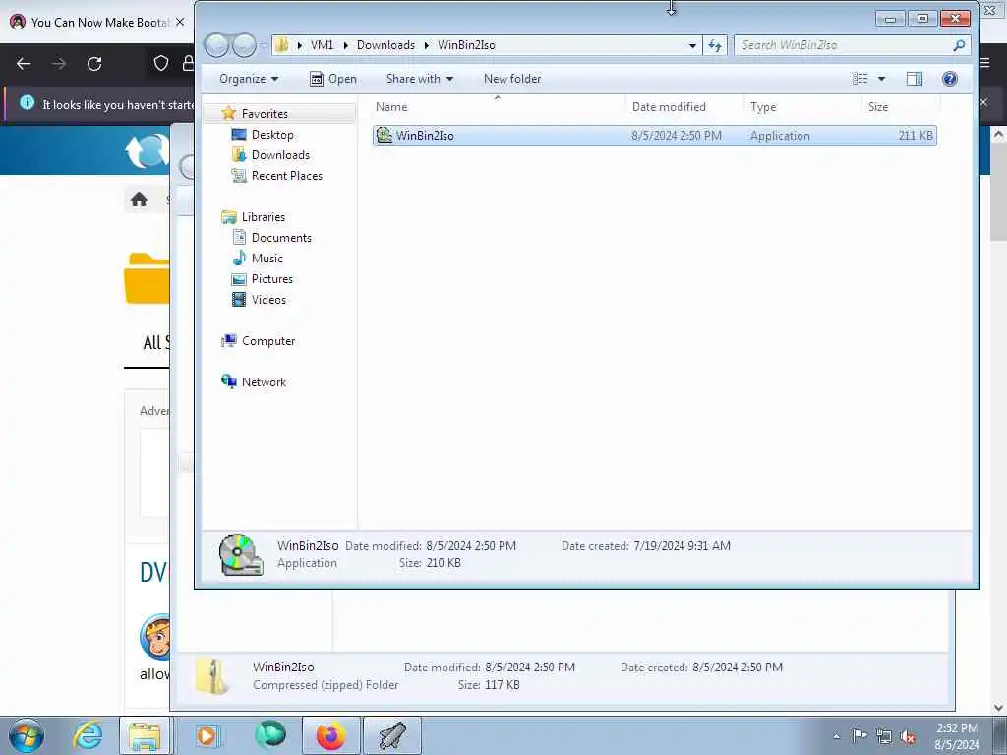Image resolution: width=1007 pixels, height=755 pixels.
Task: Sort by Date modified column header
Action: [x=684, y=106]
